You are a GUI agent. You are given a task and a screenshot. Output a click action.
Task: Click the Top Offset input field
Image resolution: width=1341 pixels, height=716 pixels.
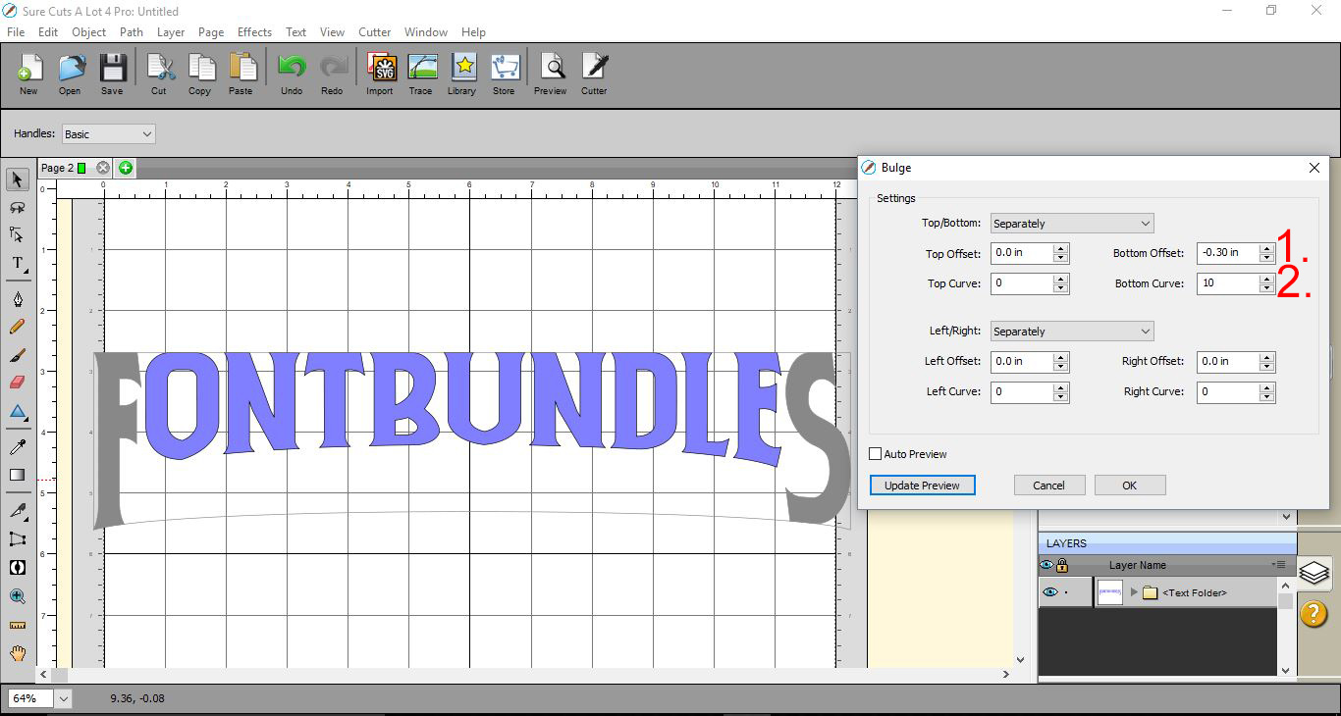(1022, 253)
